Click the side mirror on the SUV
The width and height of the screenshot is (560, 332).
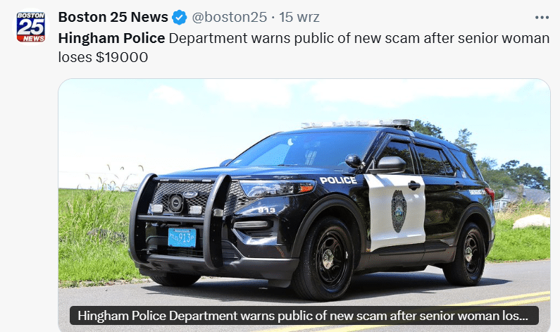[x=391, y=165]
